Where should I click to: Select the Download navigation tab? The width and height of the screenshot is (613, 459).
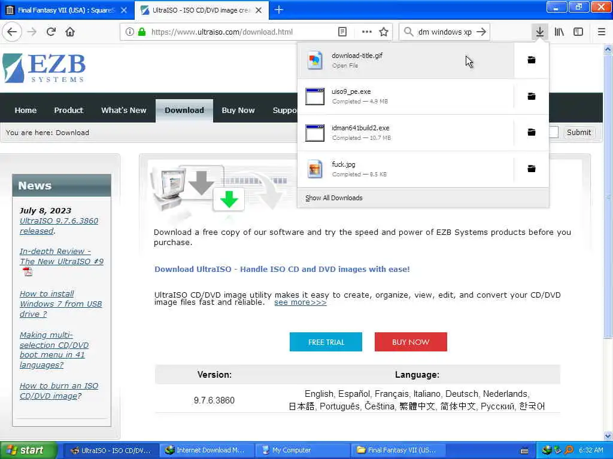(184, 111)
